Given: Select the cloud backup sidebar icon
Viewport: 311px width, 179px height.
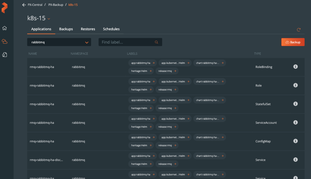Looking at the screenshot, I should [x=5, y=41].
